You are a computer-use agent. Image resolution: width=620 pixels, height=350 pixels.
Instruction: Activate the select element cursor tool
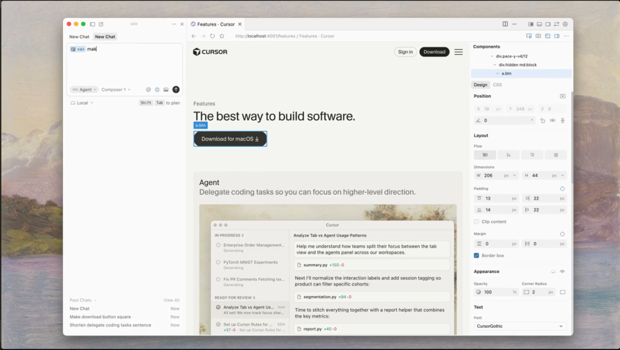coord(529,36)
